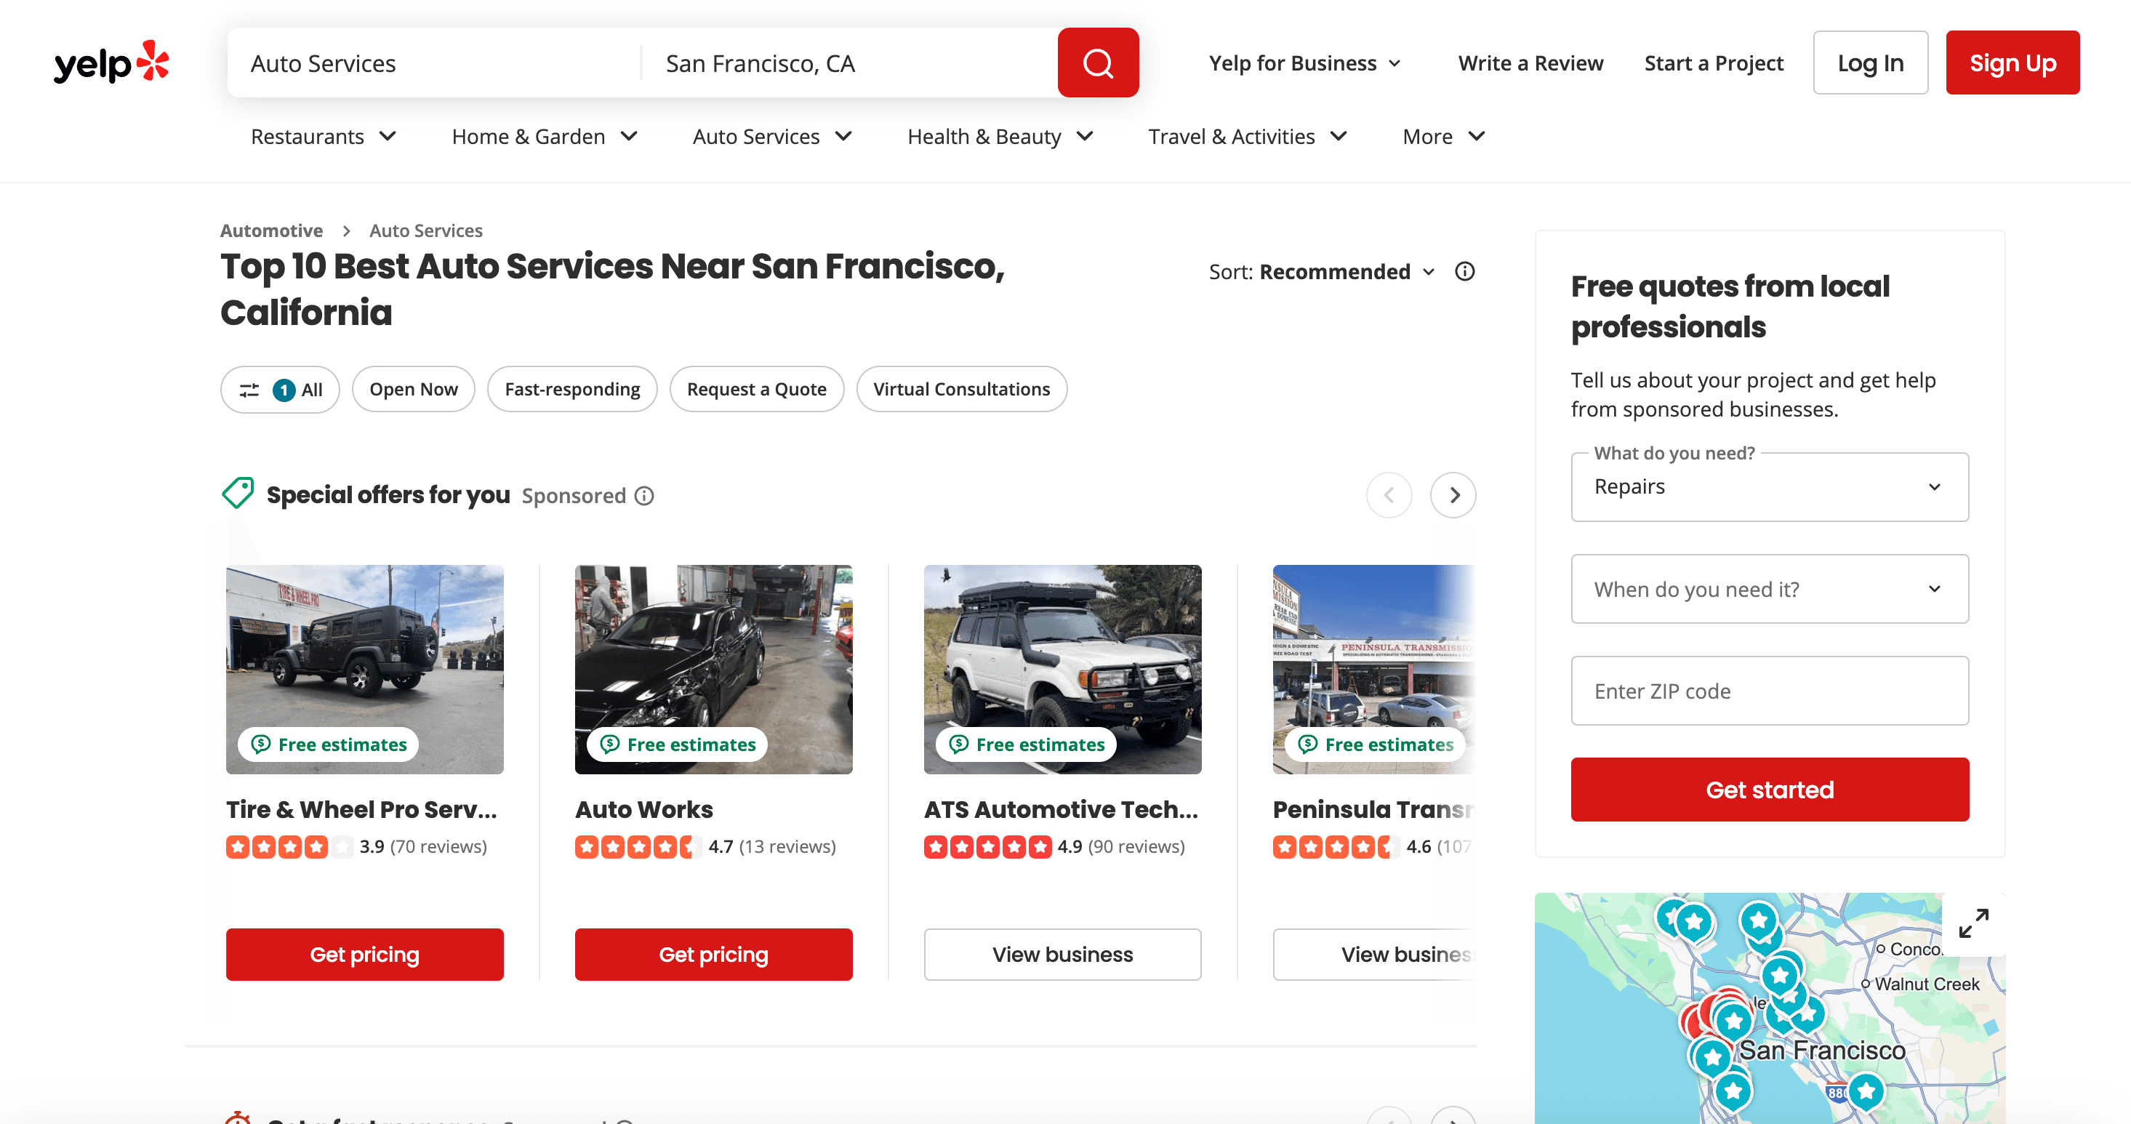Open the 'When do you need it?' dropdown
Image resolution: width=2131 pixels, height=1124 pixels.
[1769, 589]
